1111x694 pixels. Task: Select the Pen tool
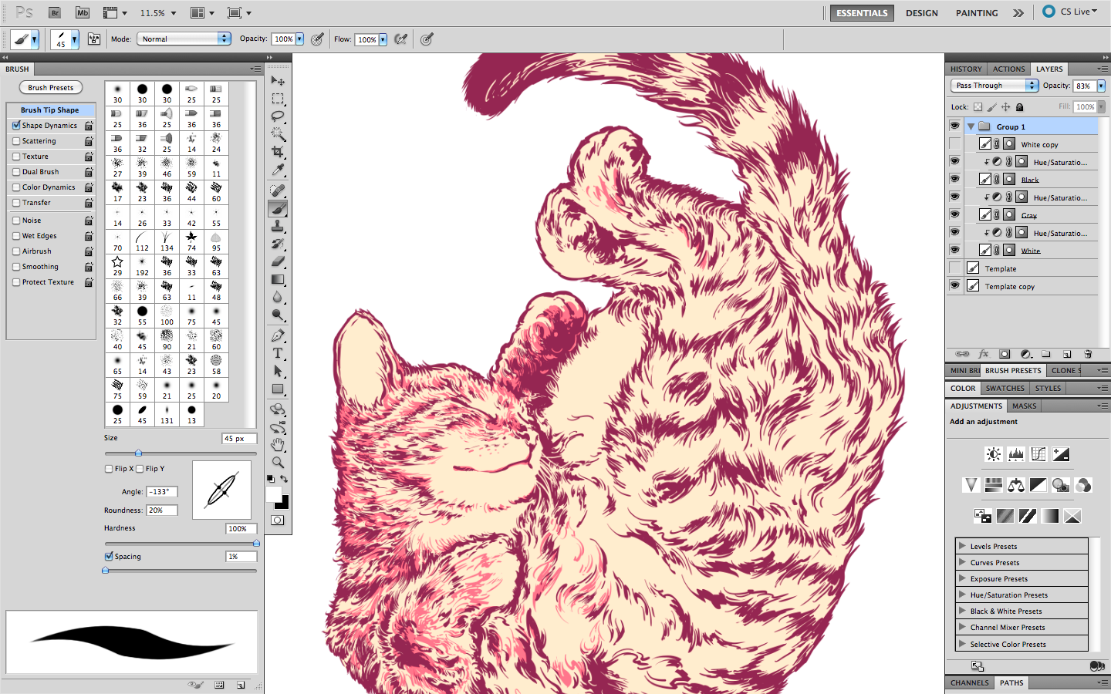278,335
